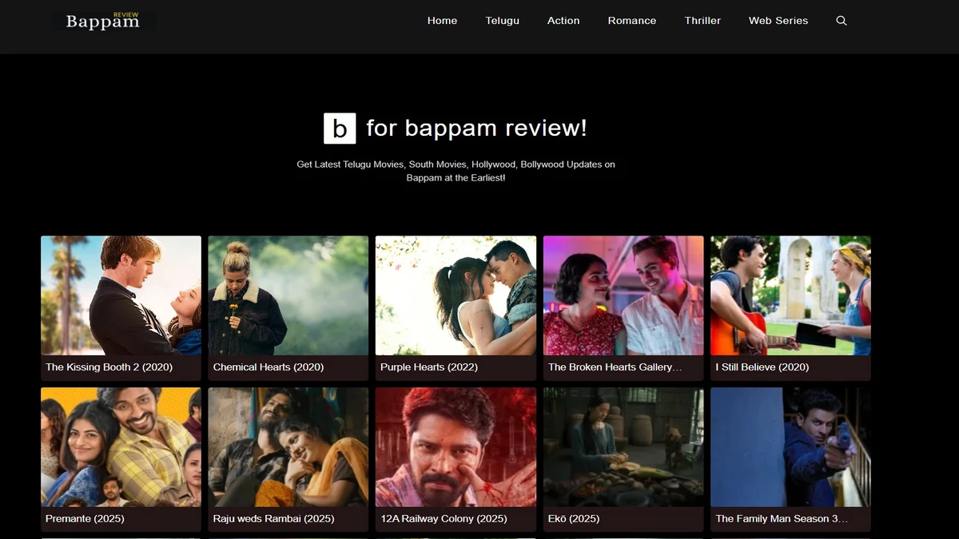The height and width of the screenshot is (539, 959).
Task: Open the Premante (2025) thumbnail
Action: click(x=121, y=447)
